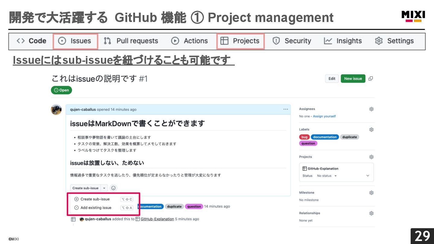Click the green New issue button
Image resolution: width=434 pixels, height=244 pixels.
coord(353,79)
